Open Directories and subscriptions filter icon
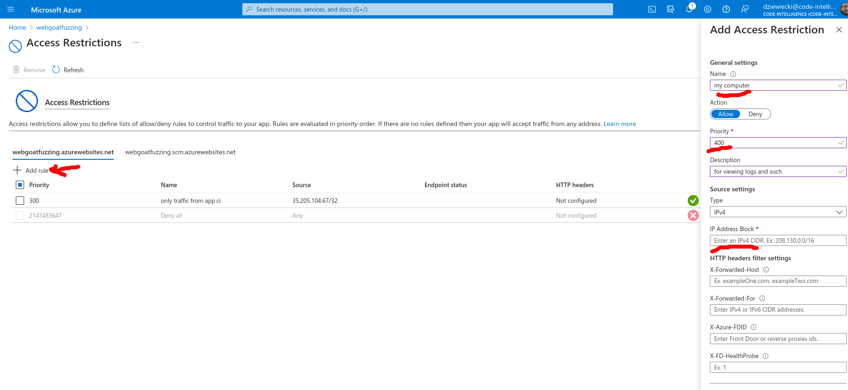This screenshot has width=848, height=390. 671,9
